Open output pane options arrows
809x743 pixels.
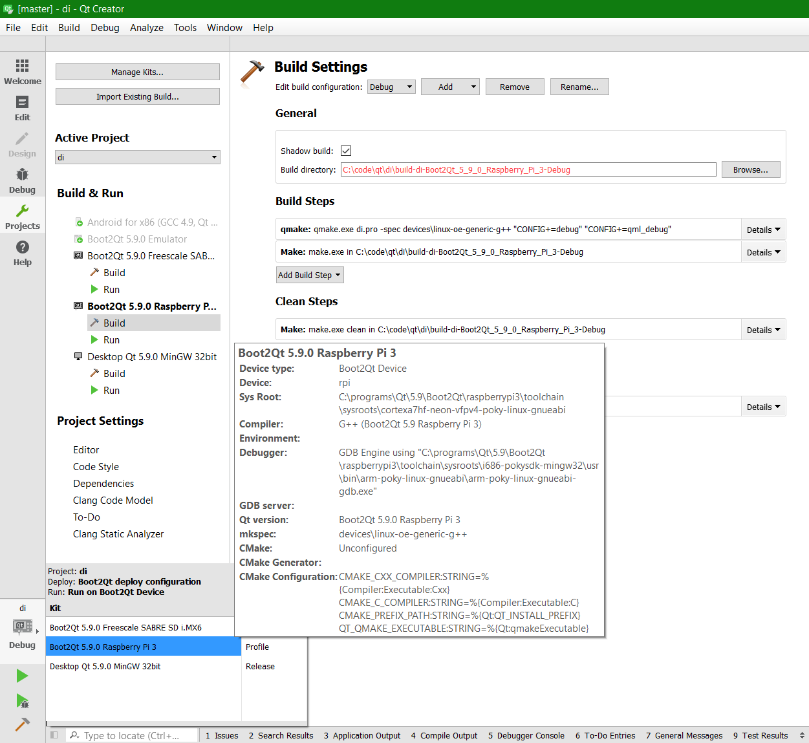[x=802, y=735]
